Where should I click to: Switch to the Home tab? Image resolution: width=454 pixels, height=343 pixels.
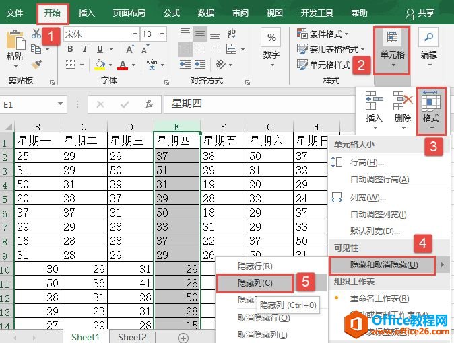tap(53, 13)
